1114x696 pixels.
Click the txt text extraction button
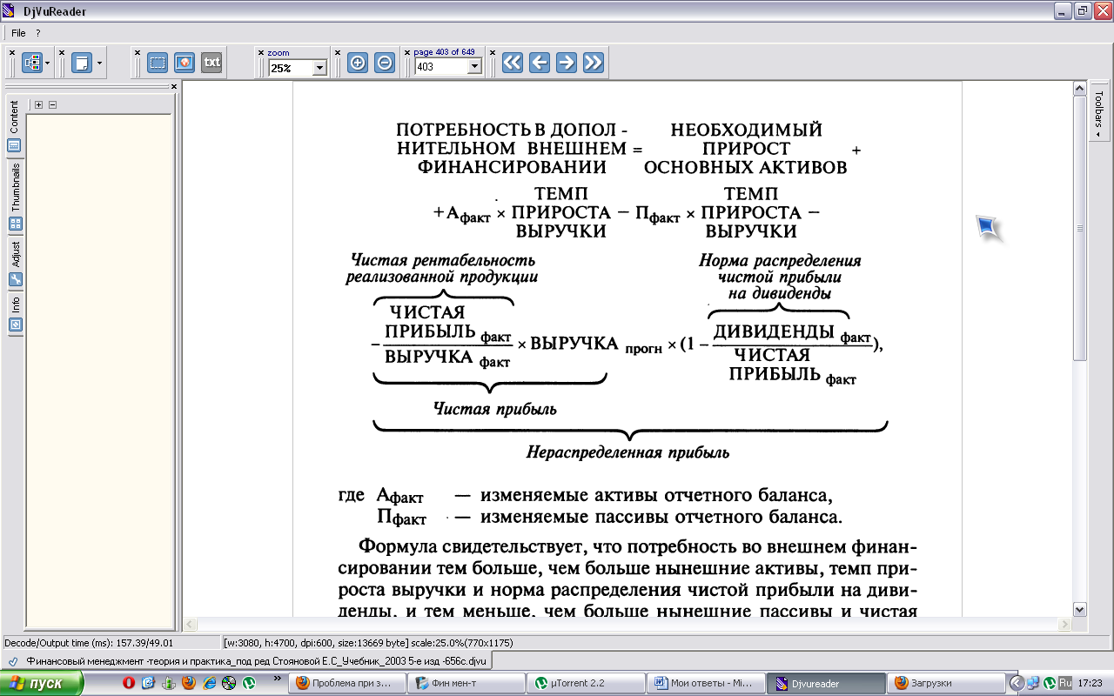[211, 63]
